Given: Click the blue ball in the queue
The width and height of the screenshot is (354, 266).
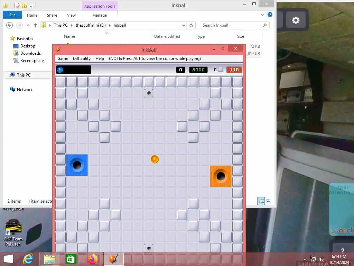Looking at the screenshot, I should coord(60,70).
